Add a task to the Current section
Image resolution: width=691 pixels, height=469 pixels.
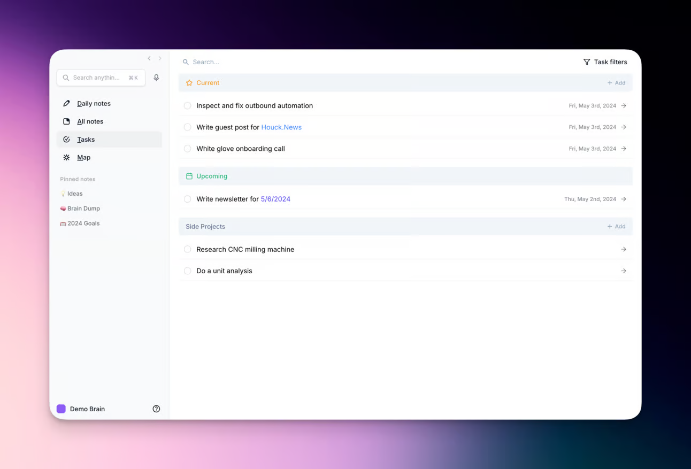(x=616, y=82)
